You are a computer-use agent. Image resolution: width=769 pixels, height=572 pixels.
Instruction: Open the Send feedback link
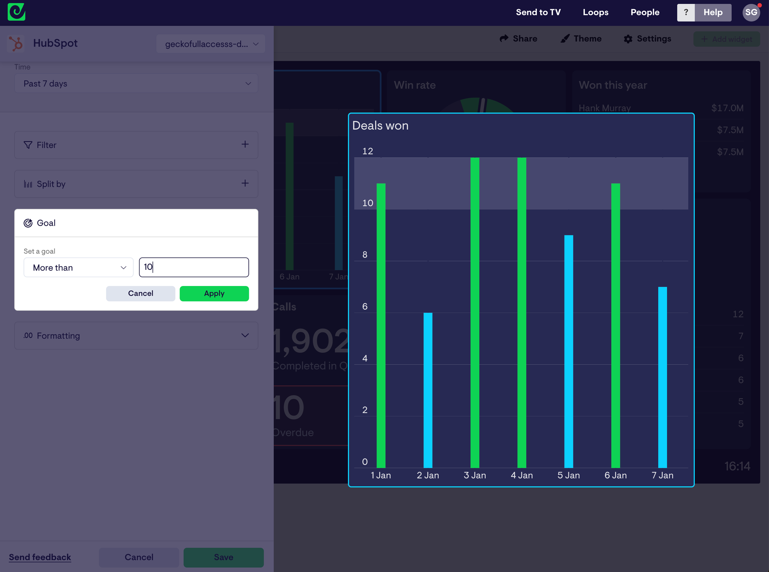[x=40, y=557]
